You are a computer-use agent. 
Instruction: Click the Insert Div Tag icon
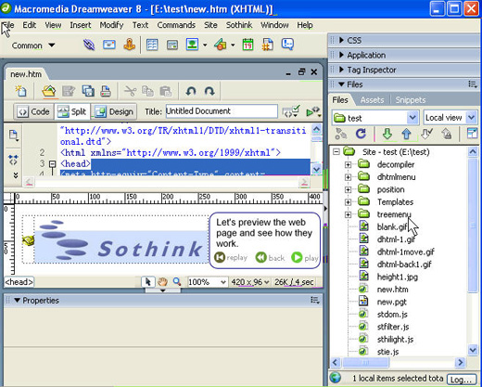tap(172, 45)
